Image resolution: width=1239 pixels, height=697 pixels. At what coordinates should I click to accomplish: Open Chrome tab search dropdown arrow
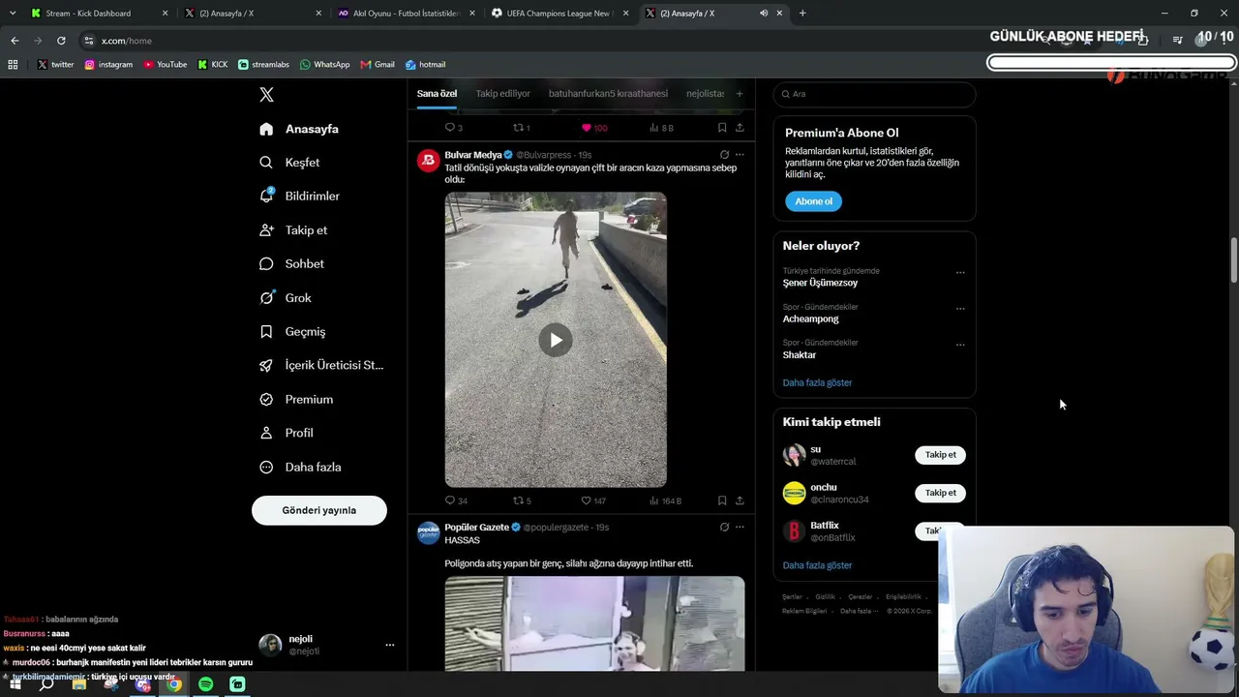pyautogui.click(x=13, y=14)
